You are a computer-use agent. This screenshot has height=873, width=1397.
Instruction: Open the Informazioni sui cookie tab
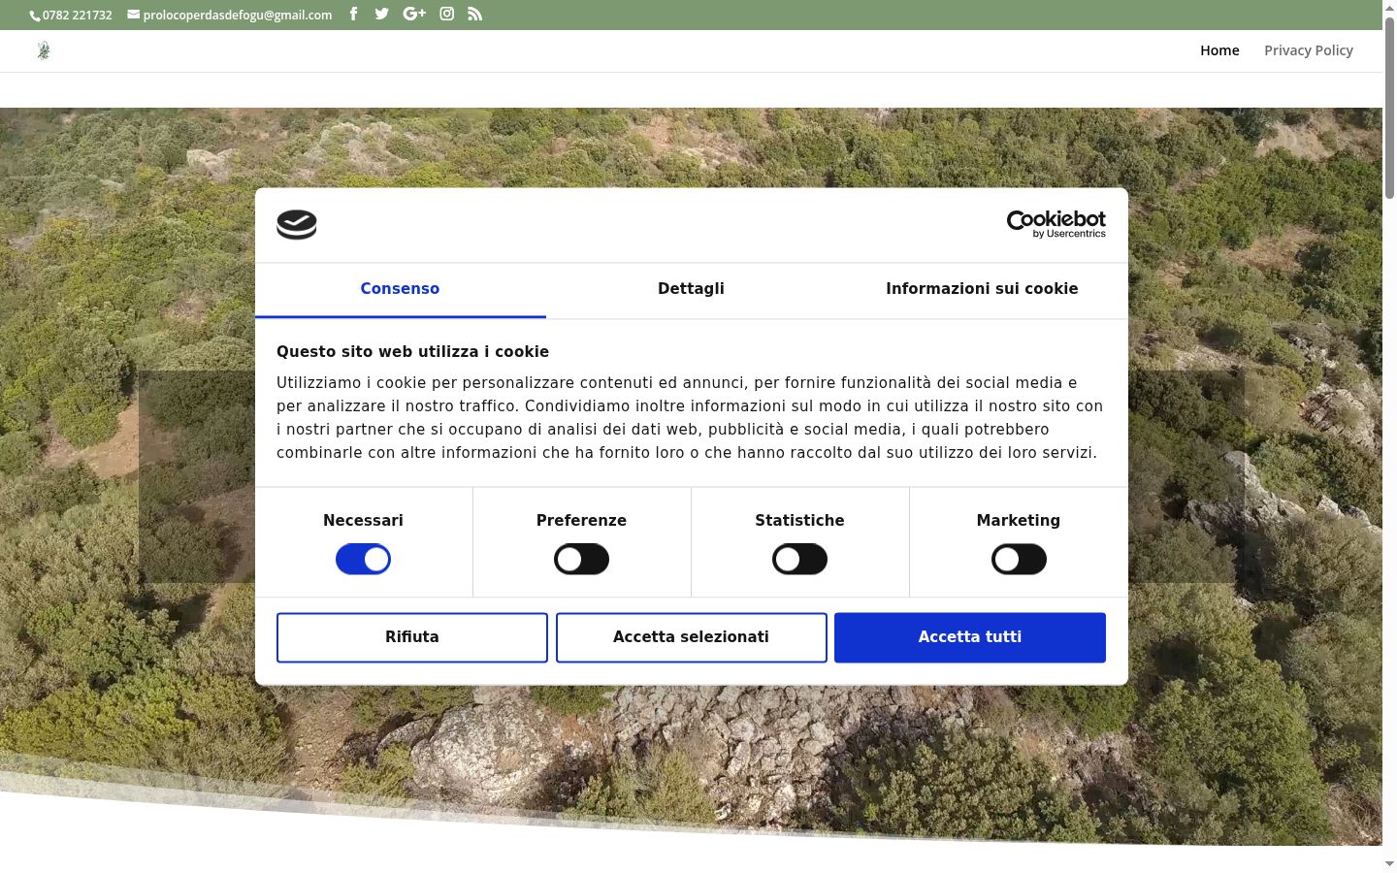[982, 289]
